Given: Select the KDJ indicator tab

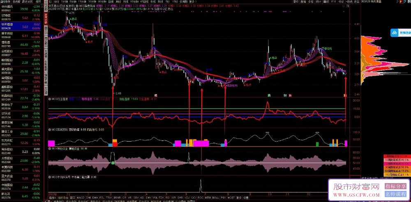Looking at the screenshot, I should [187, 197].
